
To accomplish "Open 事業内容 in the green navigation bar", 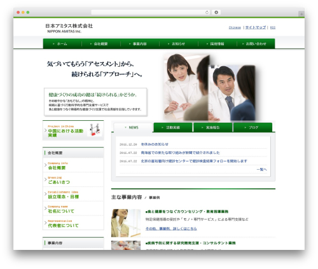I will coord(140,44).
